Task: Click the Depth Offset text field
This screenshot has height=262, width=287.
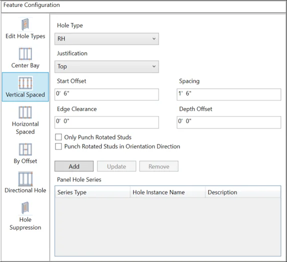Action: [x=229, y=122]
